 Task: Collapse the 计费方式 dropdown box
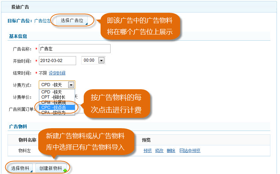(71, 85)
